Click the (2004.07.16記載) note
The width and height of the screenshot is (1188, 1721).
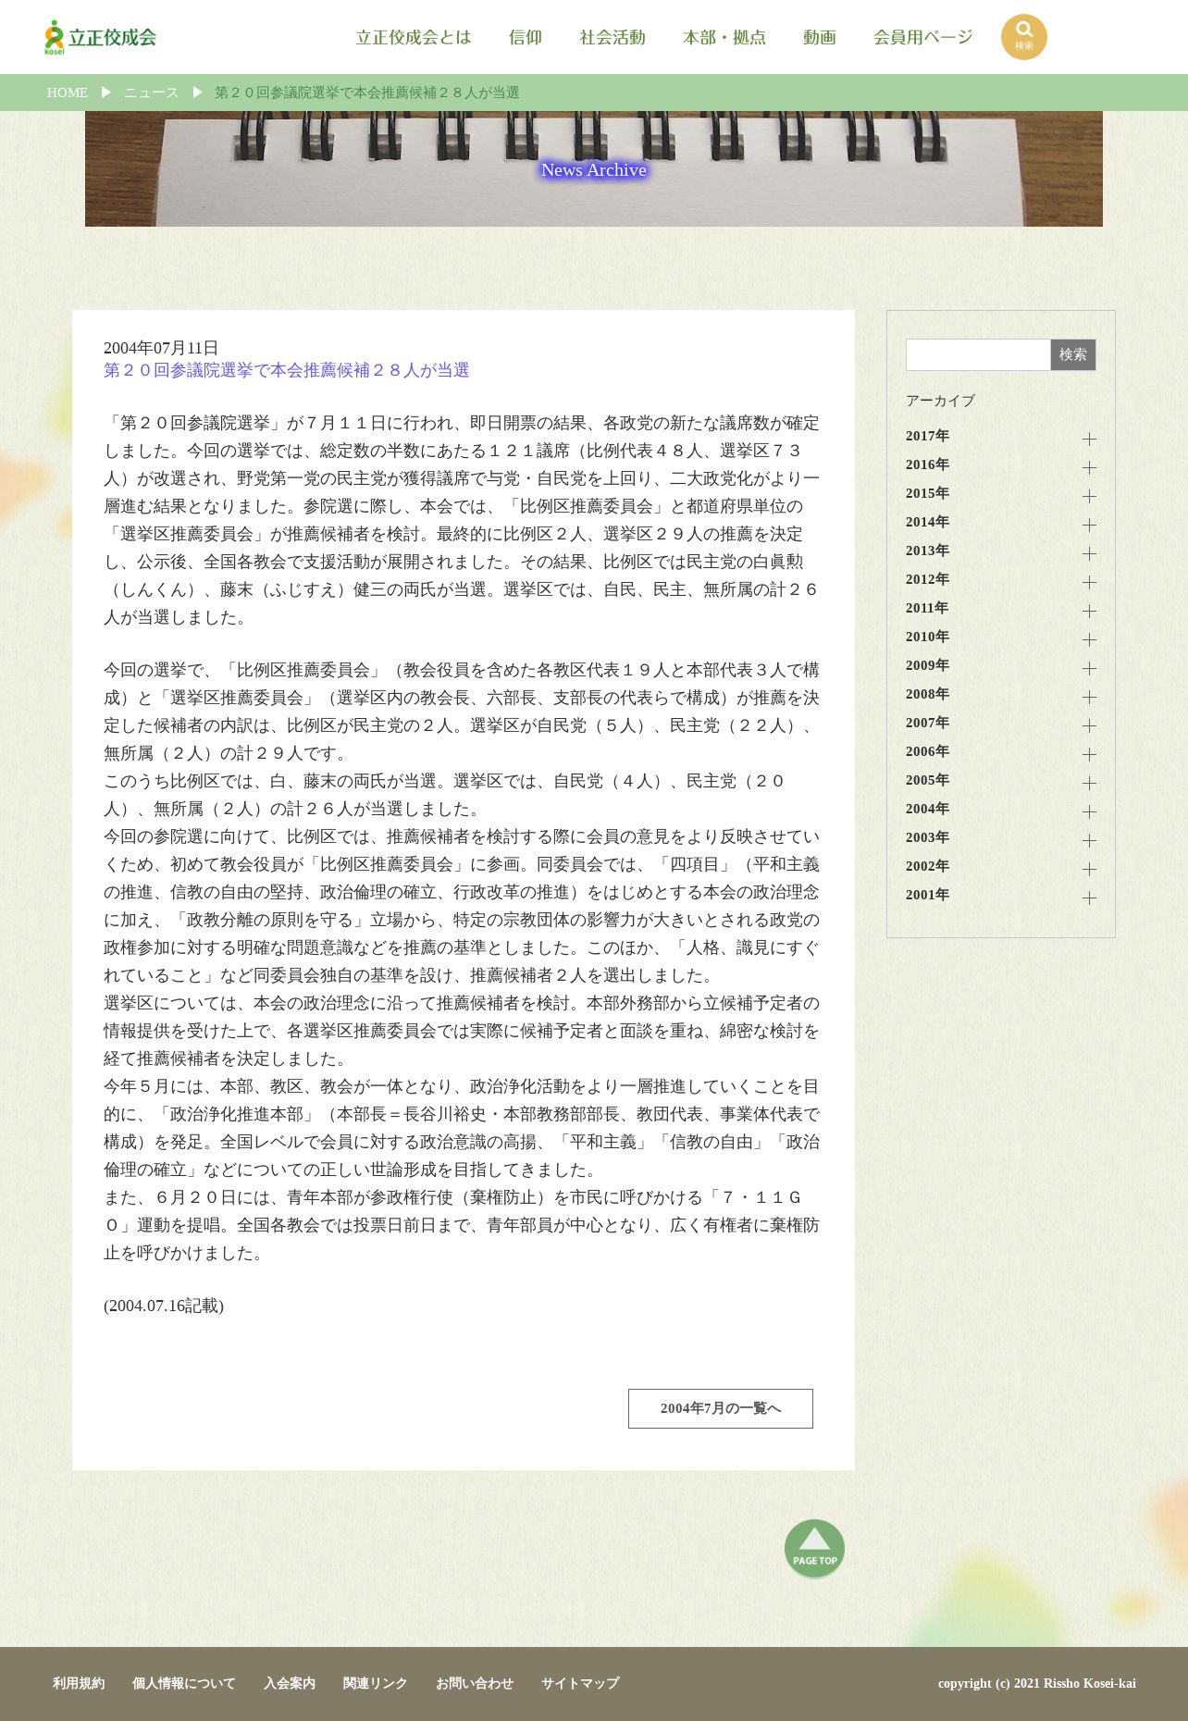coord(164,1306)
